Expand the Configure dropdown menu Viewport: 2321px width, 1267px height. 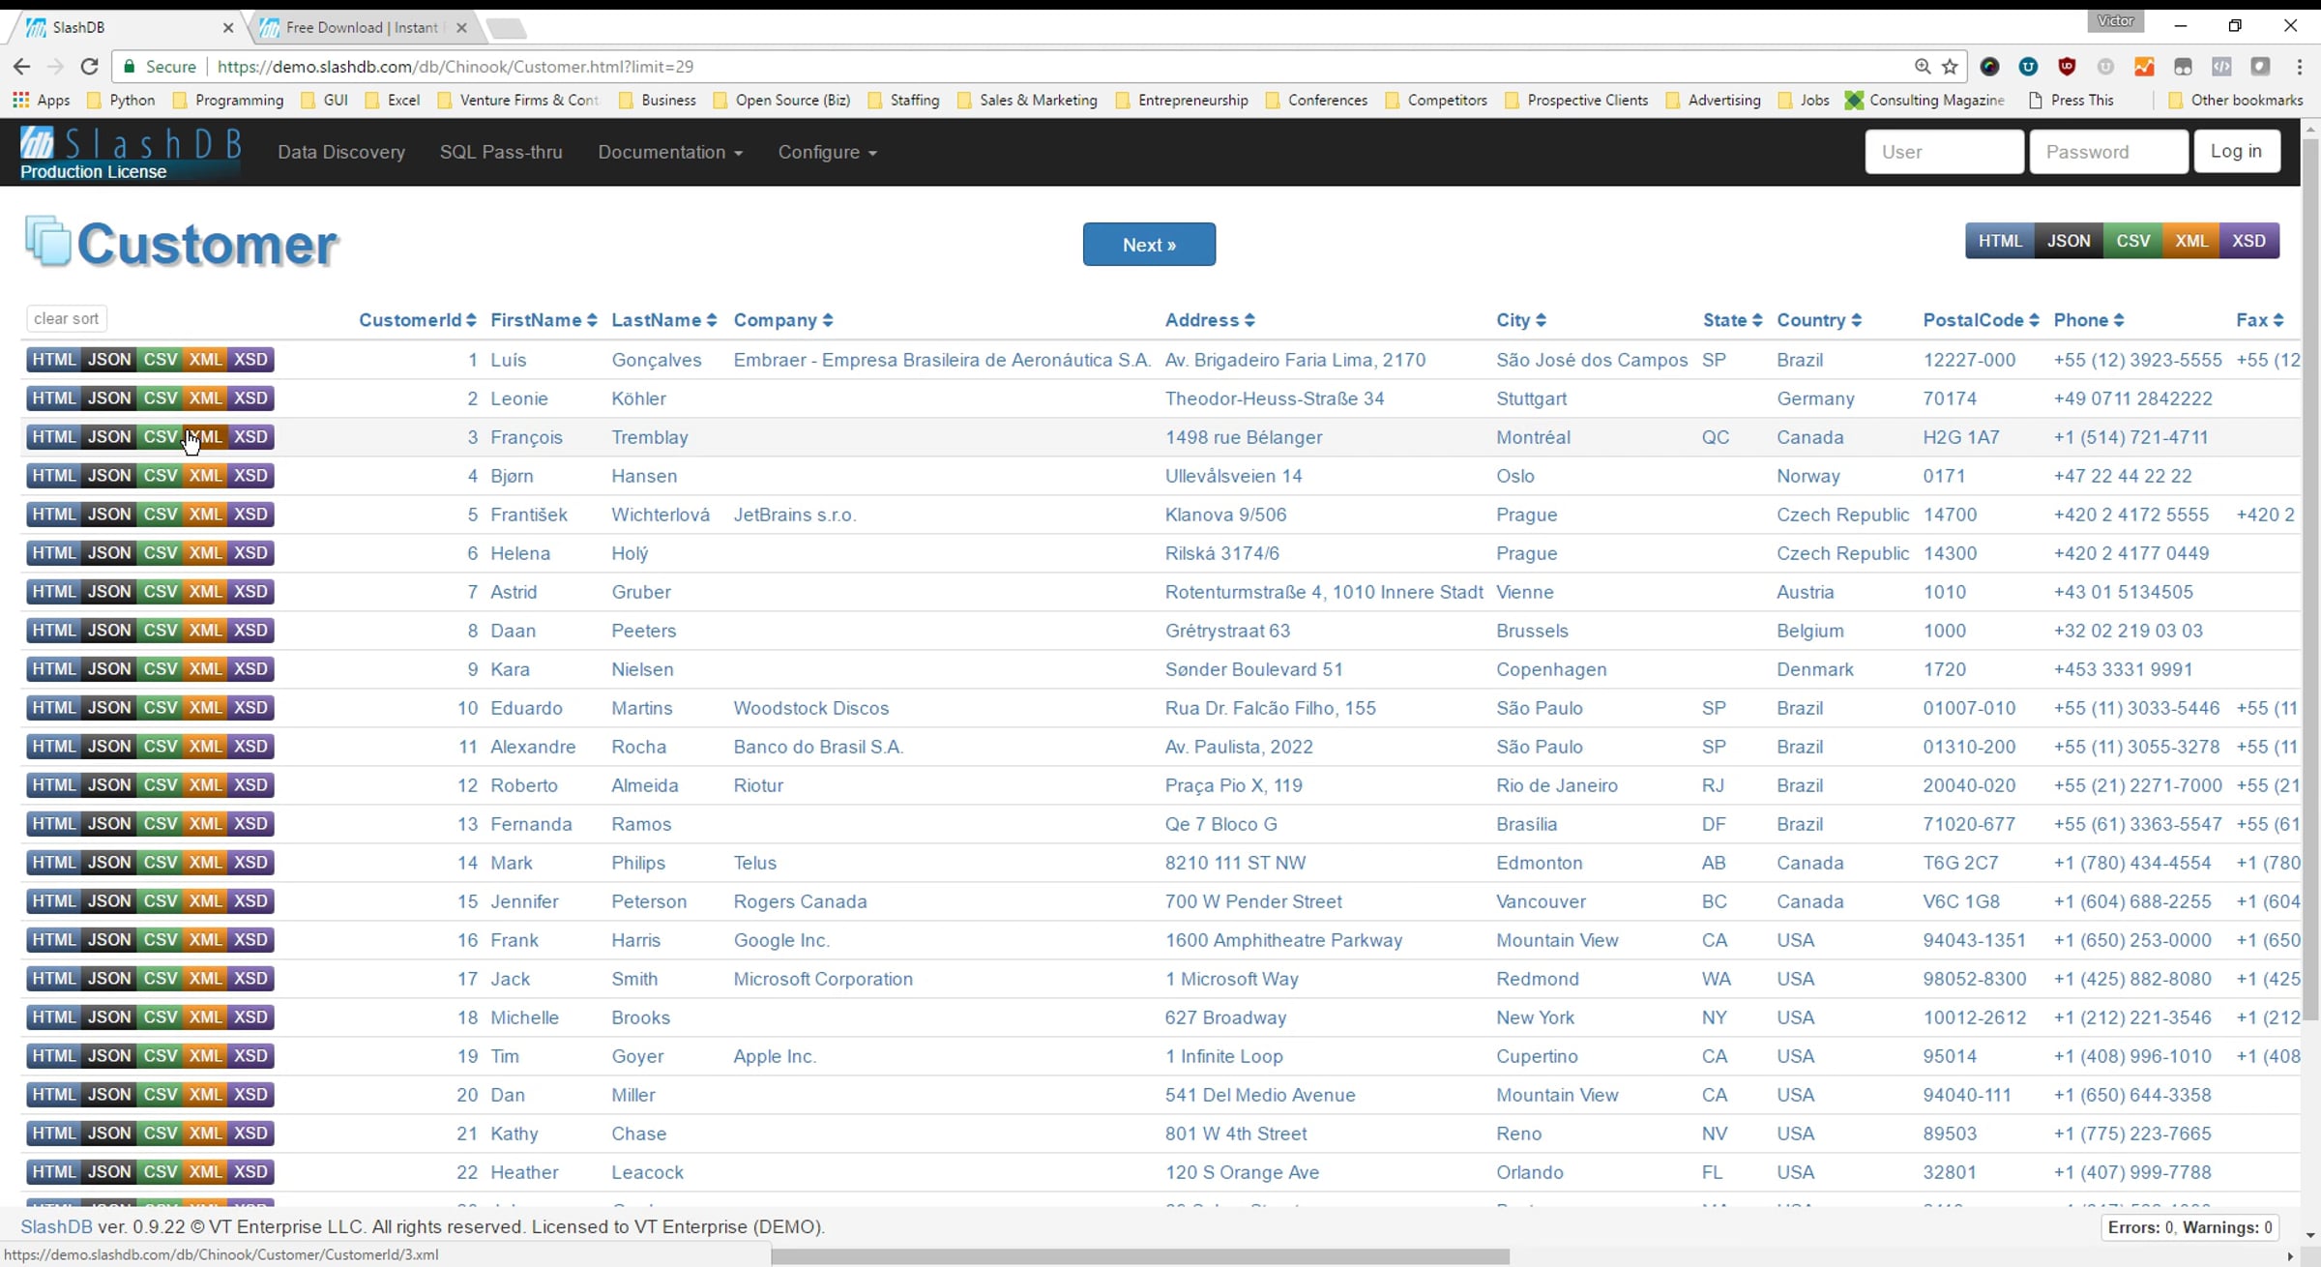coord(827,152)
